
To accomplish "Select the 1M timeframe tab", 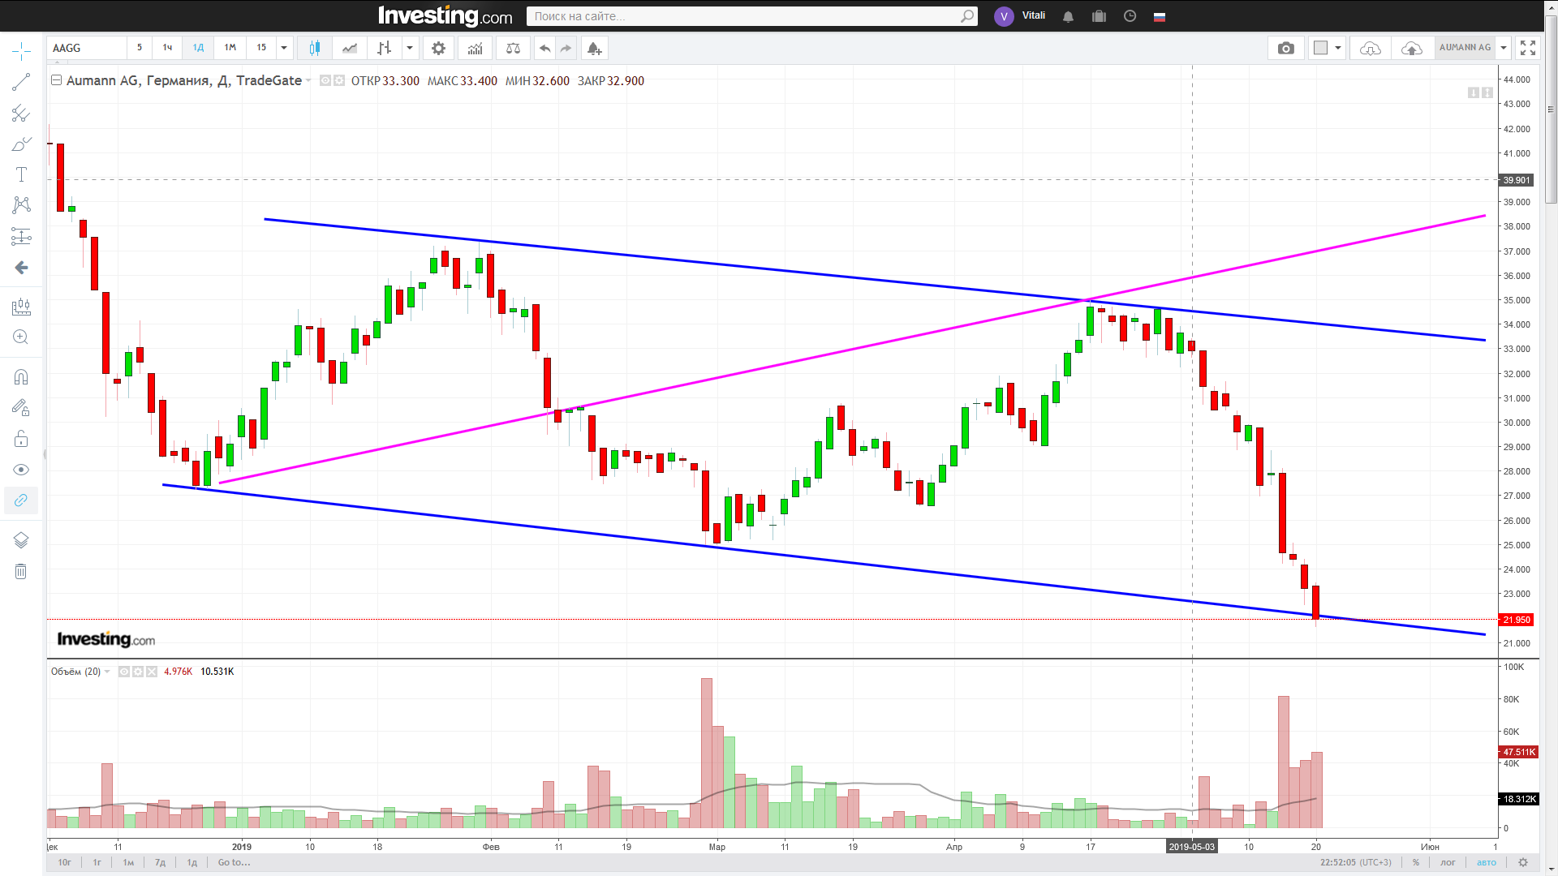I will [x=230, y=48].
